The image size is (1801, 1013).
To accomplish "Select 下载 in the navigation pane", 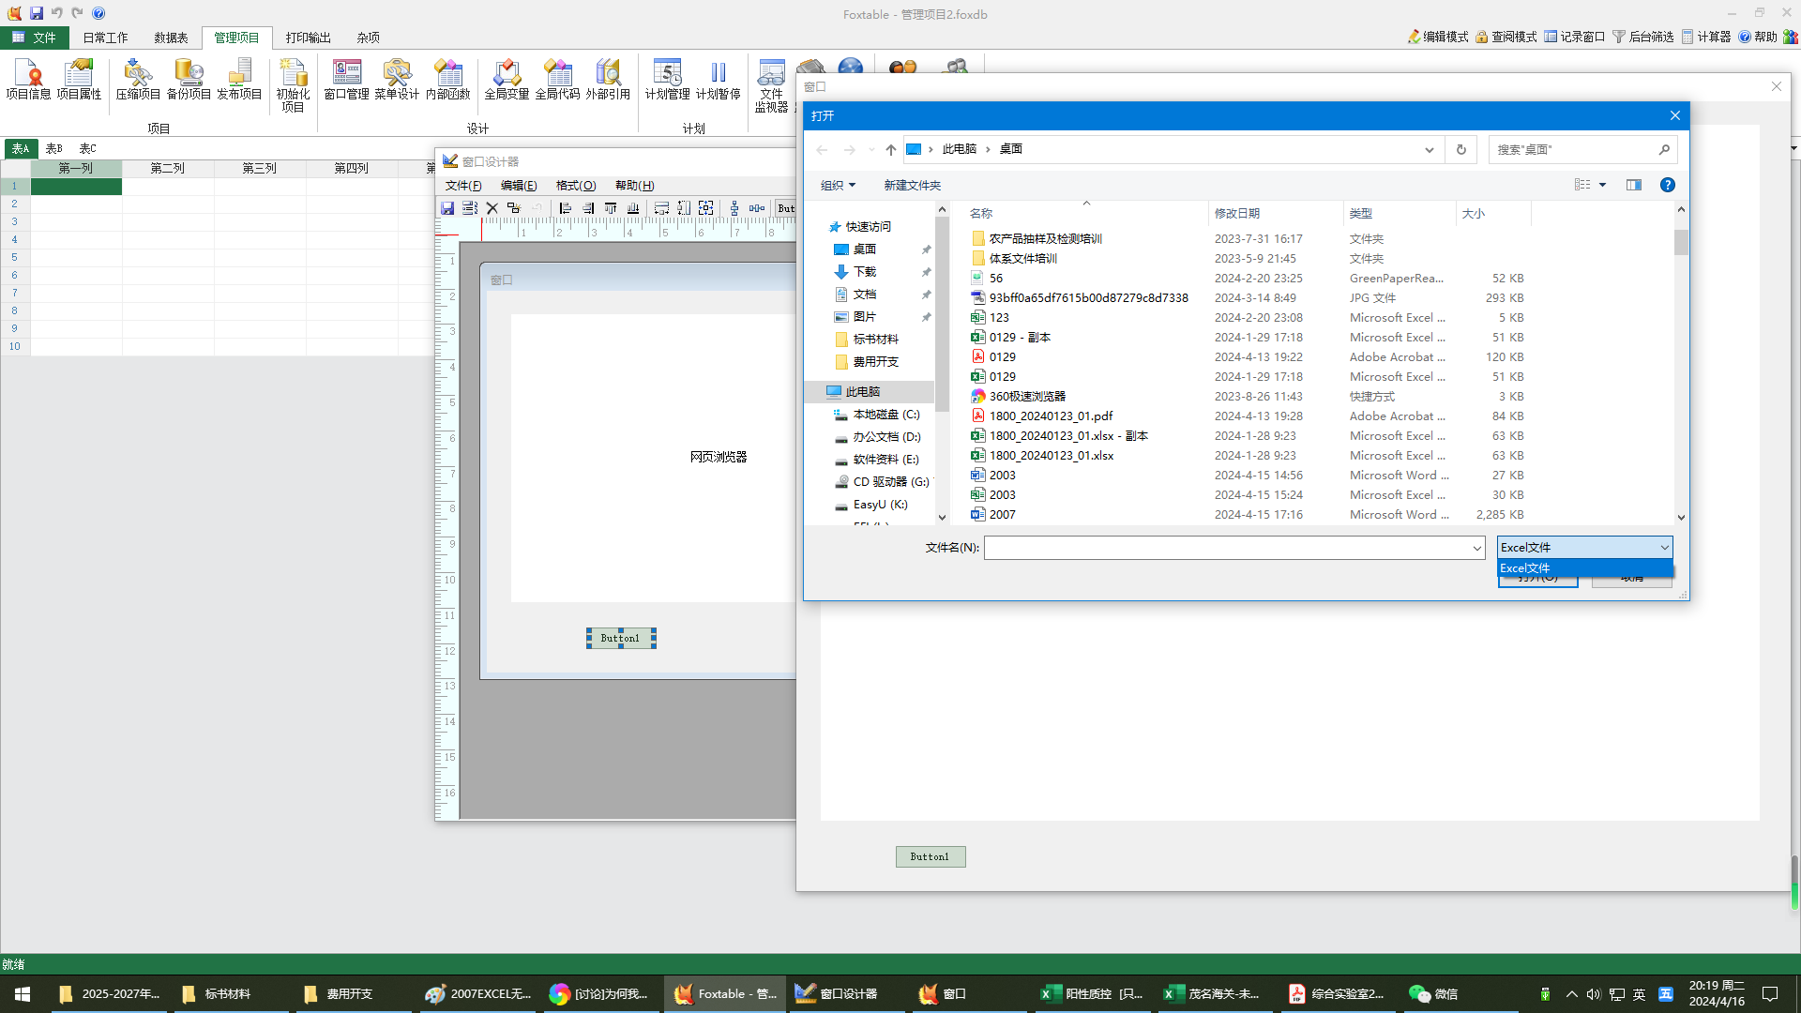I will click(x=865, y=271).
